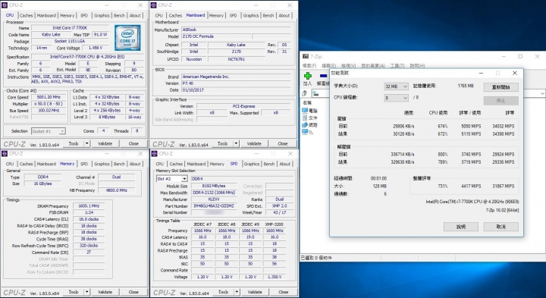546x298 pixels.
Task: Click Close in the Mainboard CPU-Z window
Action: 282,143
